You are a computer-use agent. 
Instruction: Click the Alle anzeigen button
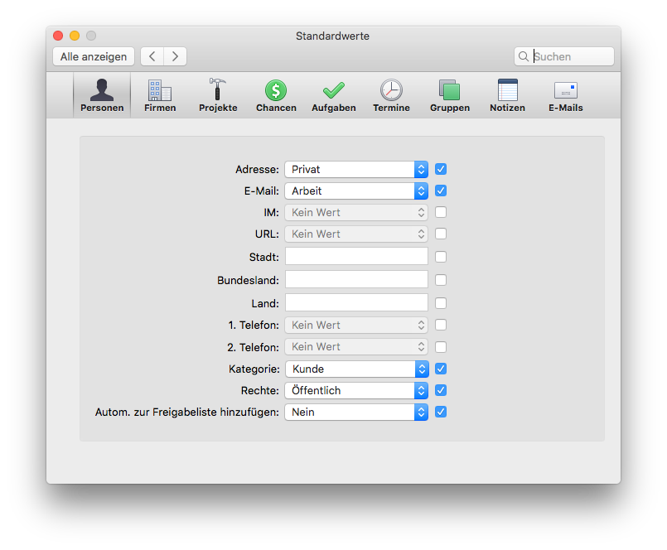click(x=94, y=56)
